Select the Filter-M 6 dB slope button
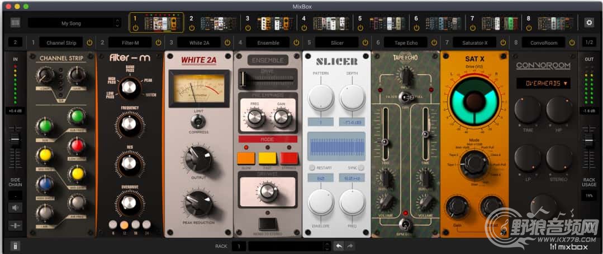 113,224
